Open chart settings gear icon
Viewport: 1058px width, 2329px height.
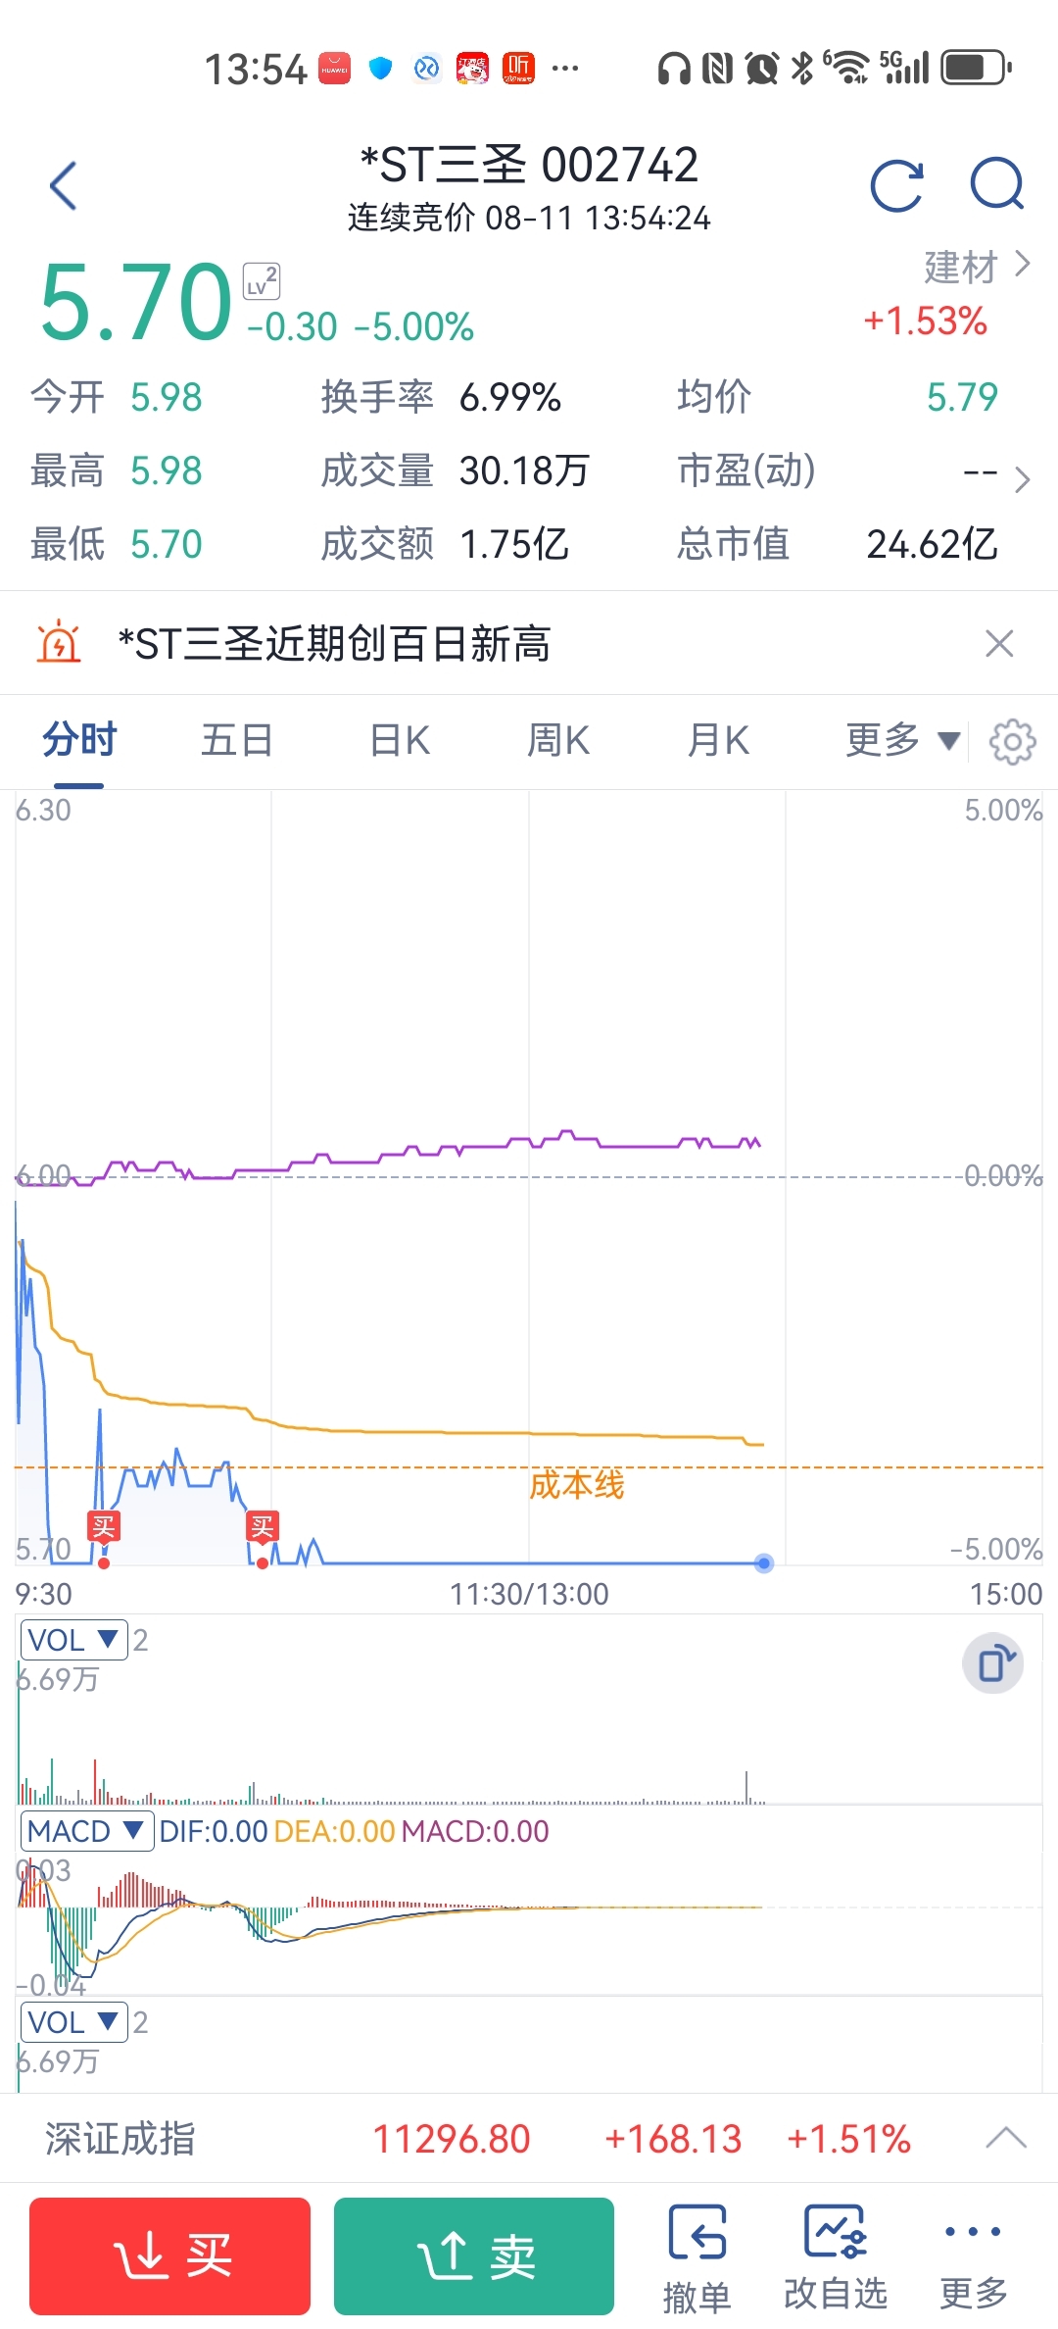(1012, 741)
